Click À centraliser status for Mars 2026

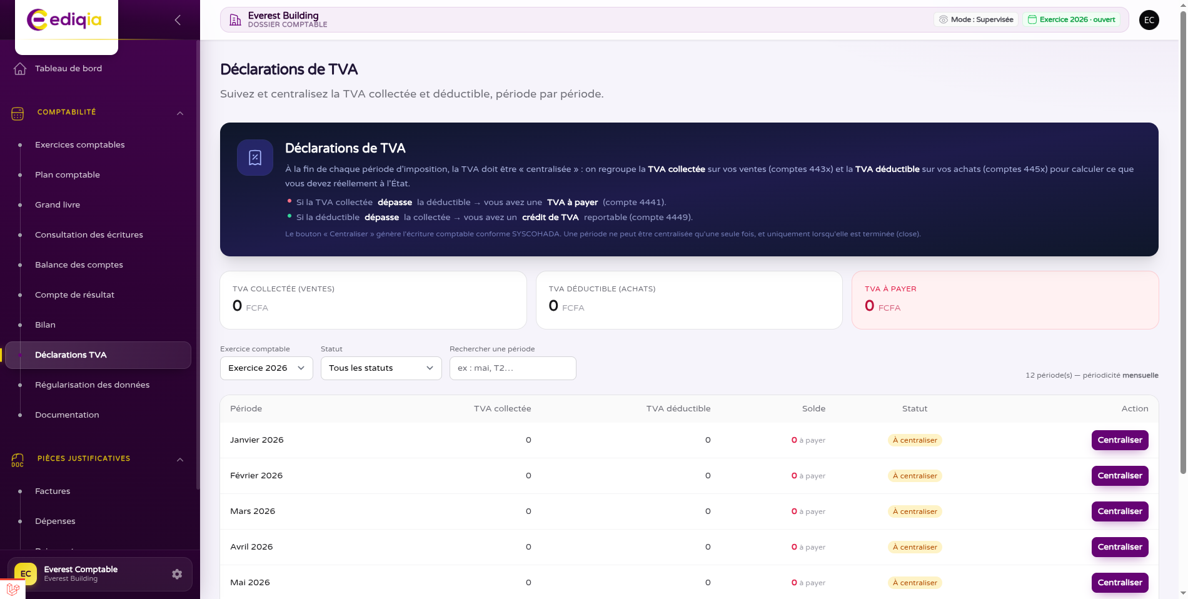coord(915,511)
